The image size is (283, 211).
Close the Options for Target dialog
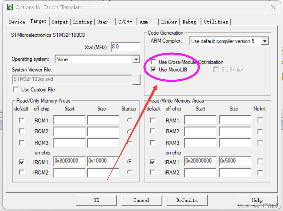click(273, 7)
